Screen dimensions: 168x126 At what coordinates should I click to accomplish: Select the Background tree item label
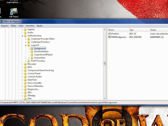coord(40,48)
